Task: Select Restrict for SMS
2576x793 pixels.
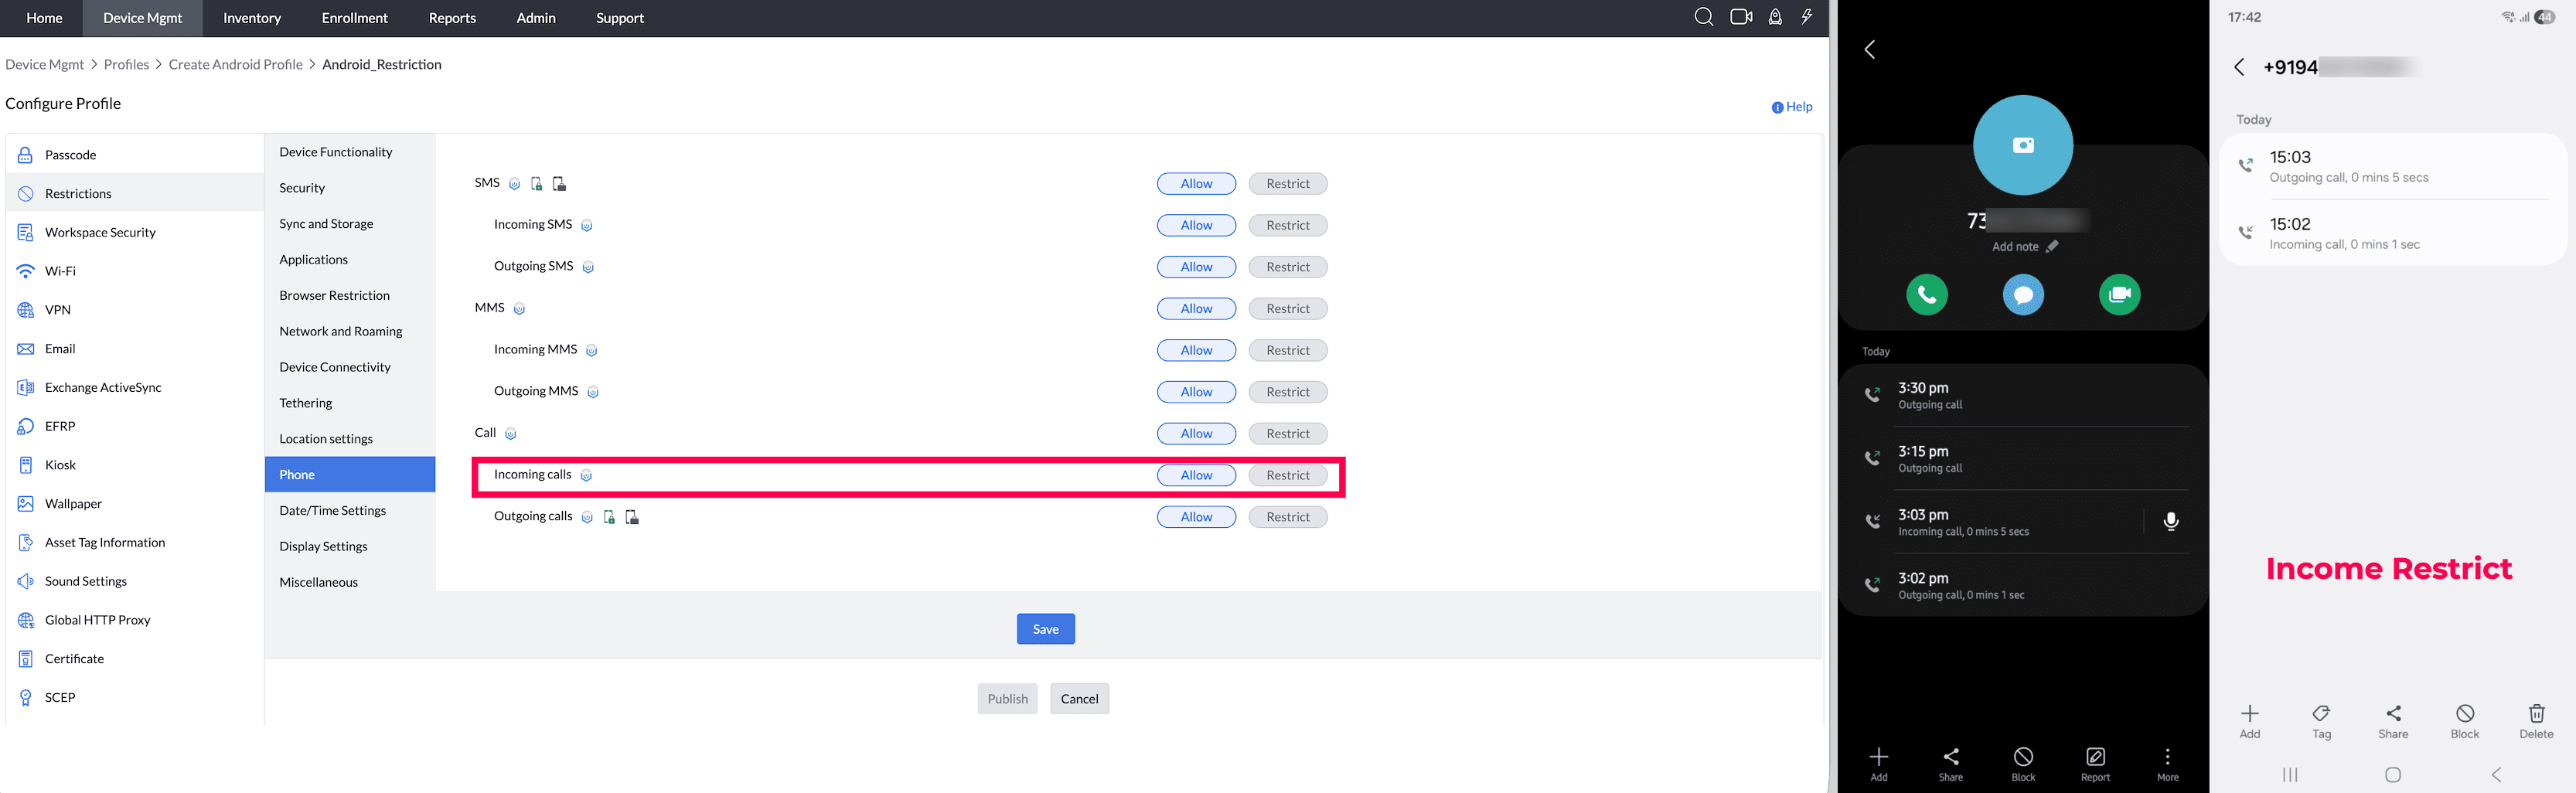Action: [1287, 184]
